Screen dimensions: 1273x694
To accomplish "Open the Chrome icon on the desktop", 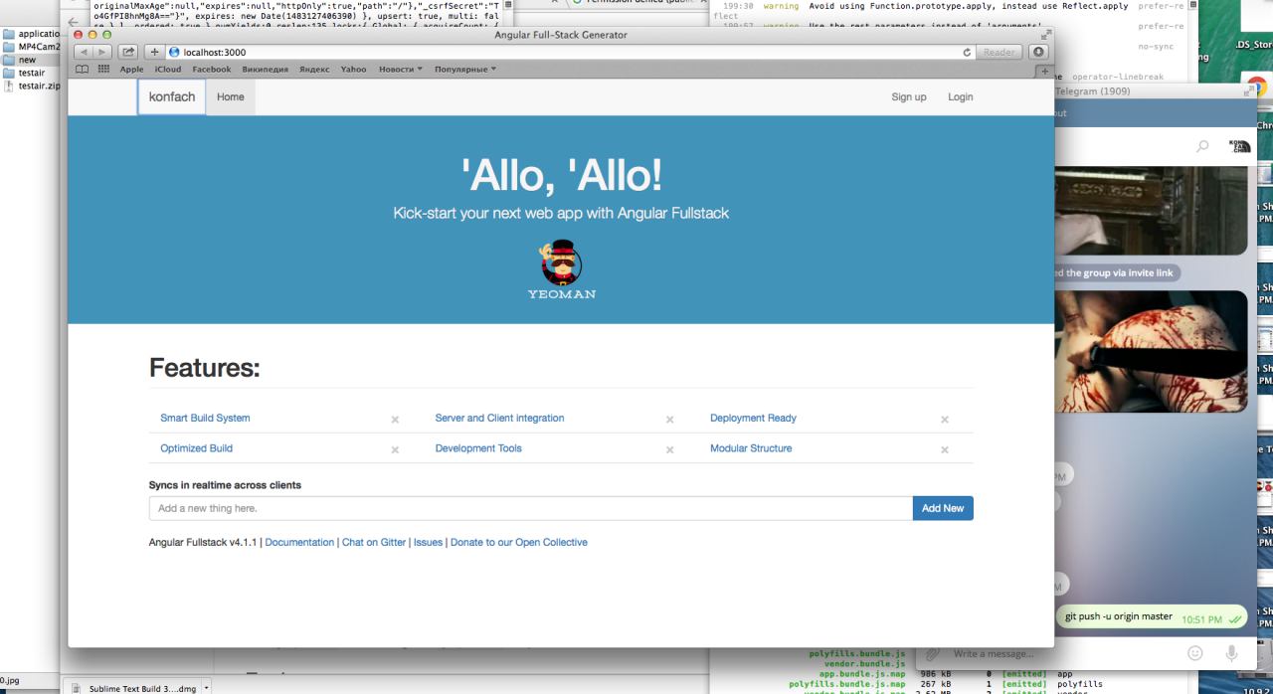I will (1256, 88).
